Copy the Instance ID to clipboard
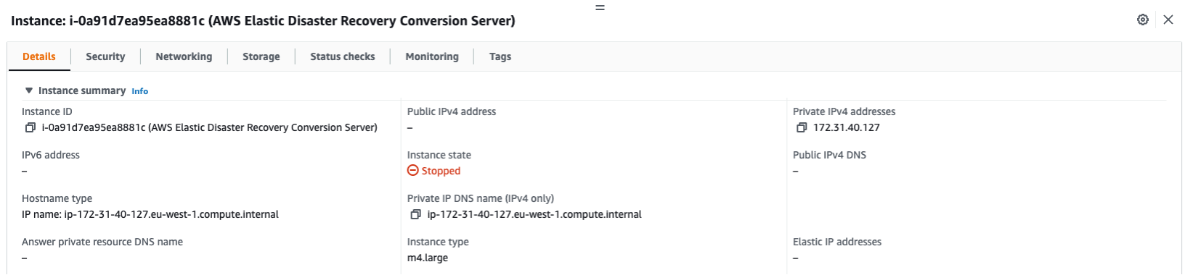This screenshot has height=275, width=1185. (30, 128)
